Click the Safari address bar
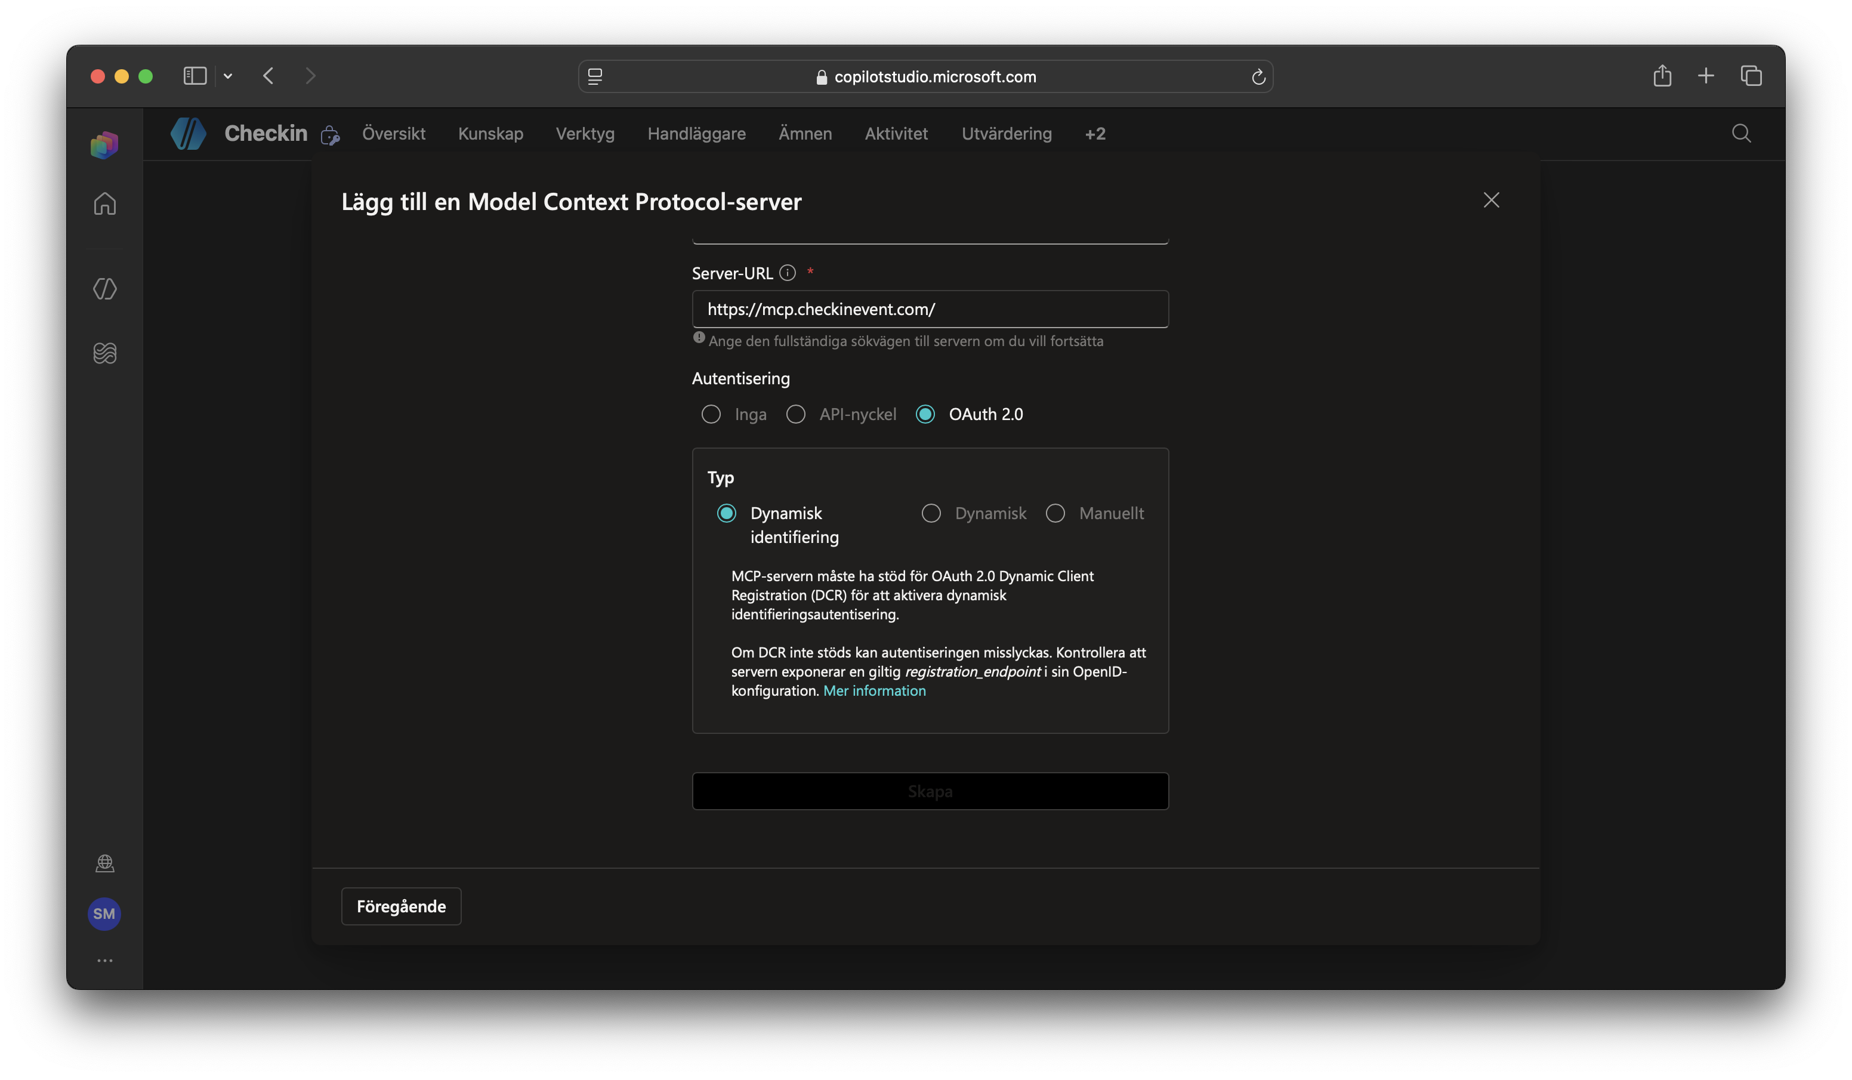 click(x=925, y=76)
